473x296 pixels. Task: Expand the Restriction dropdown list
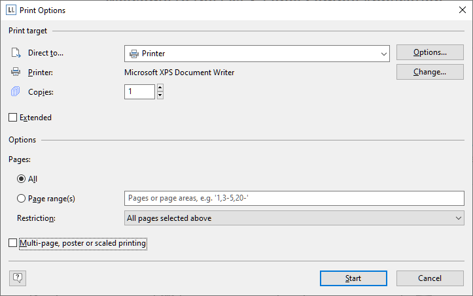click(x=294, y=218)
